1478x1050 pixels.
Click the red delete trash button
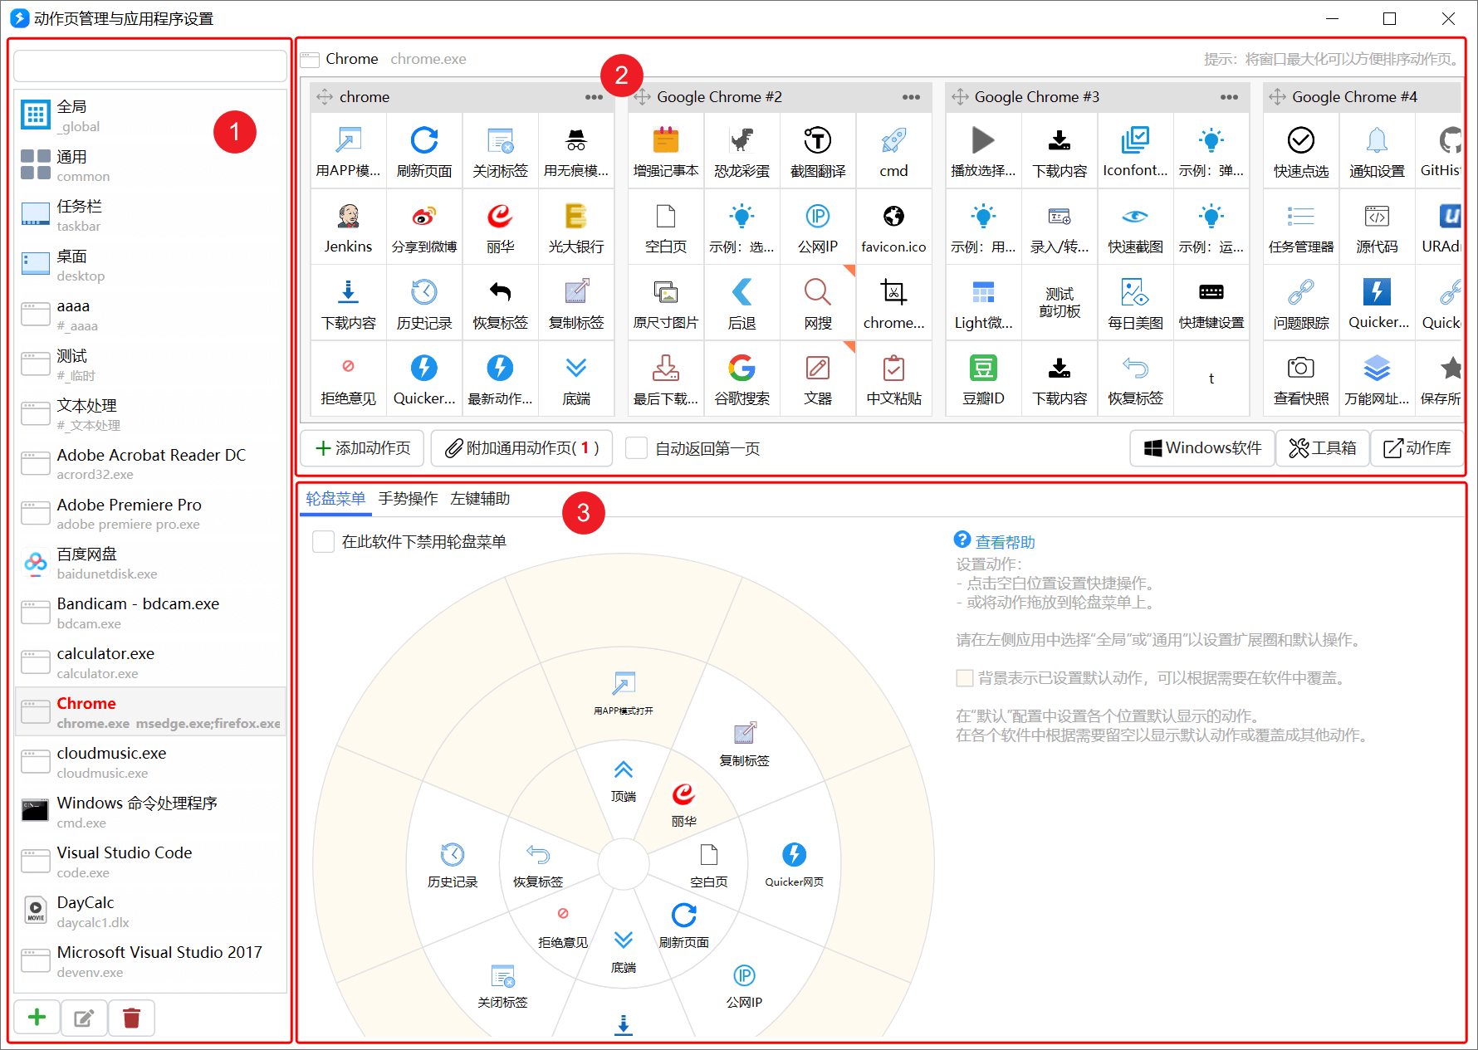131,1018
